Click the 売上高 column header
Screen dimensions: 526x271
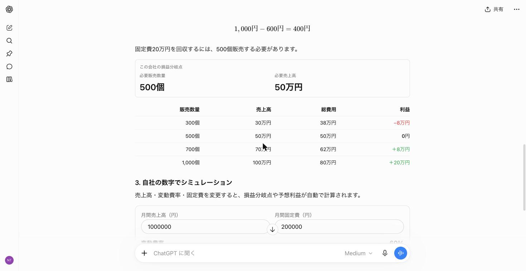(x=264, y=110)
